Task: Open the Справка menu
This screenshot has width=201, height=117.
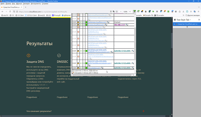Action: pos(45,3)
